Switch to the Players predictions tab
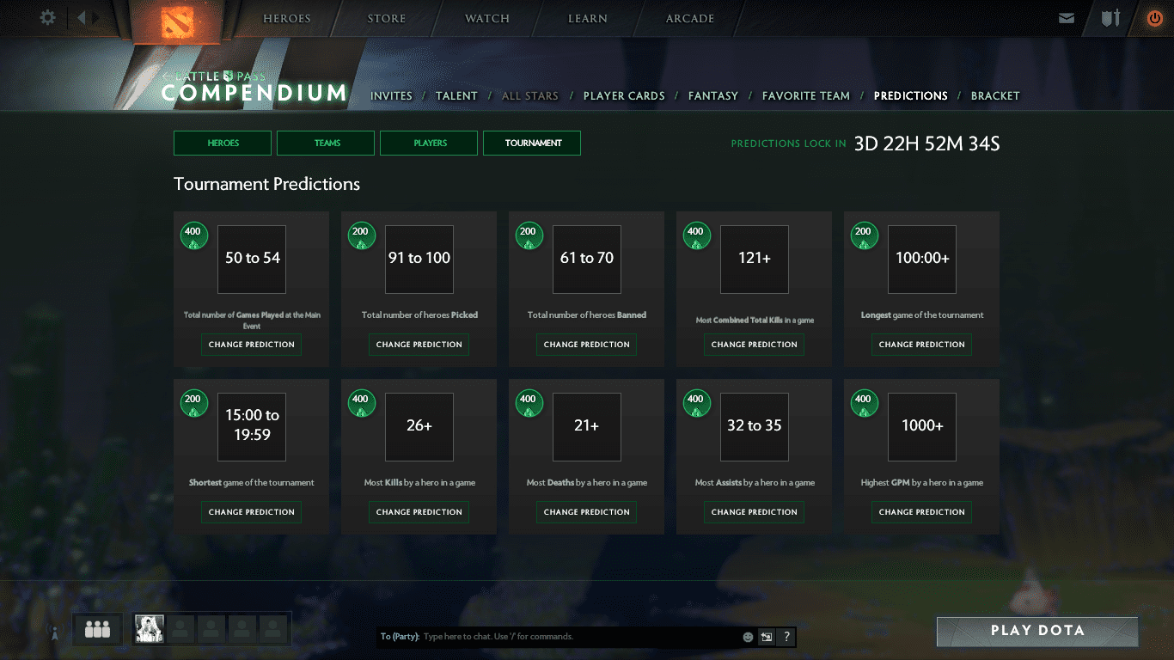1174x660 pixels. tap(429, 143)
